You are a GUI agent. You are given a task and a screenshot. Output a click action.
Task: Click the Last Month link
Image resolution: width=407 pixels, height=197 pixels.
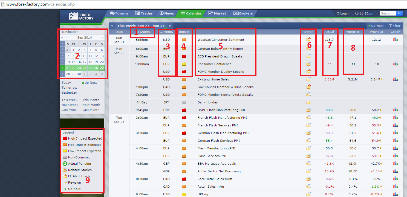[91, 110]
